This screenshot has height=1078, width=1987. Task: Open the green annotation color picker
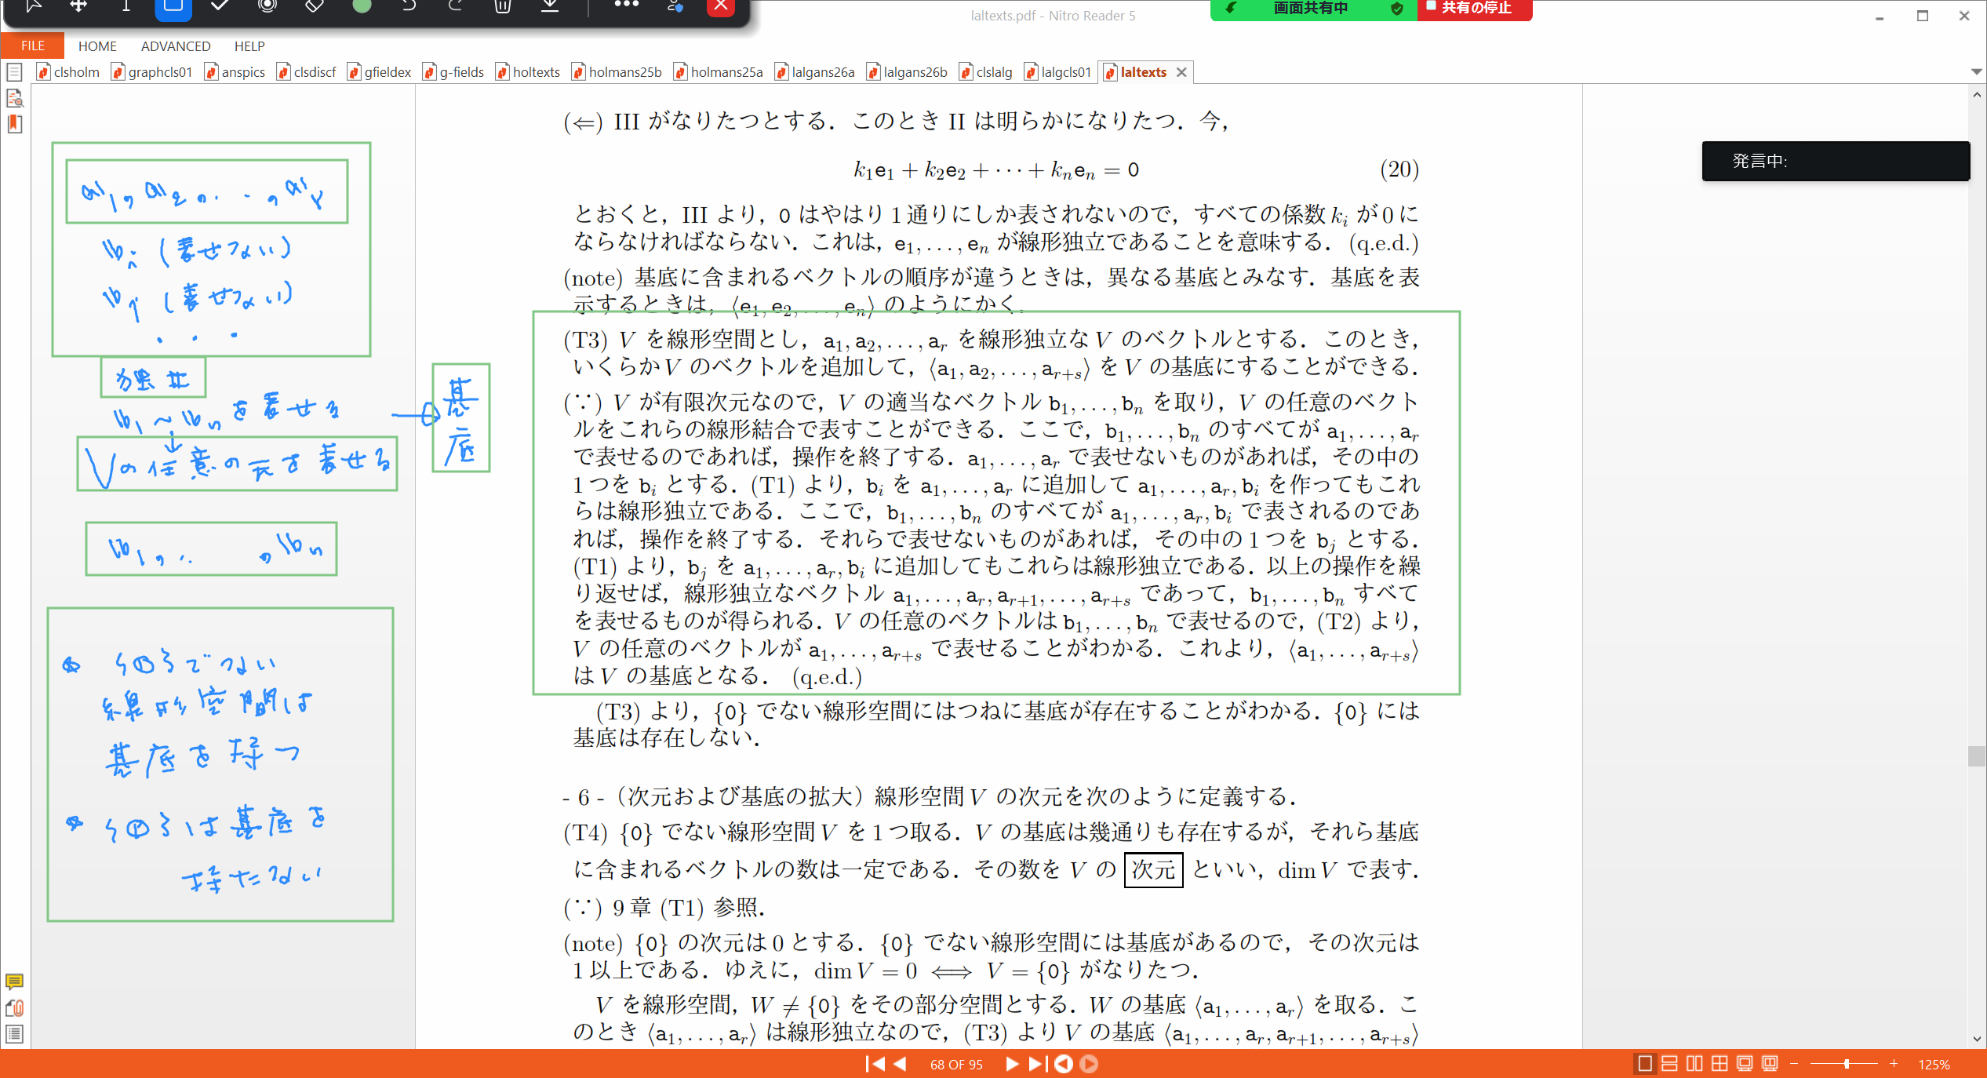pos(362,6)
